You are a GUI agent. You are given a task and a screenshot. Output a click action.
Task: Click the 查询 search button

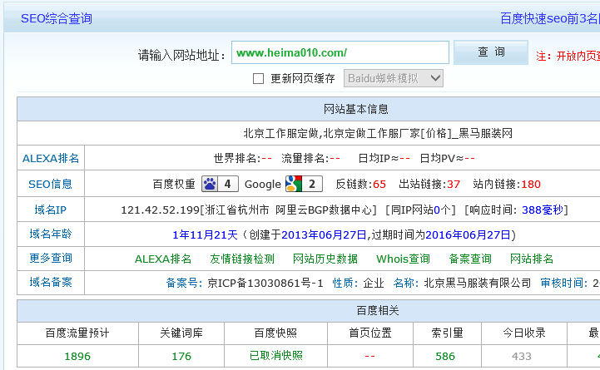point(491,52)
